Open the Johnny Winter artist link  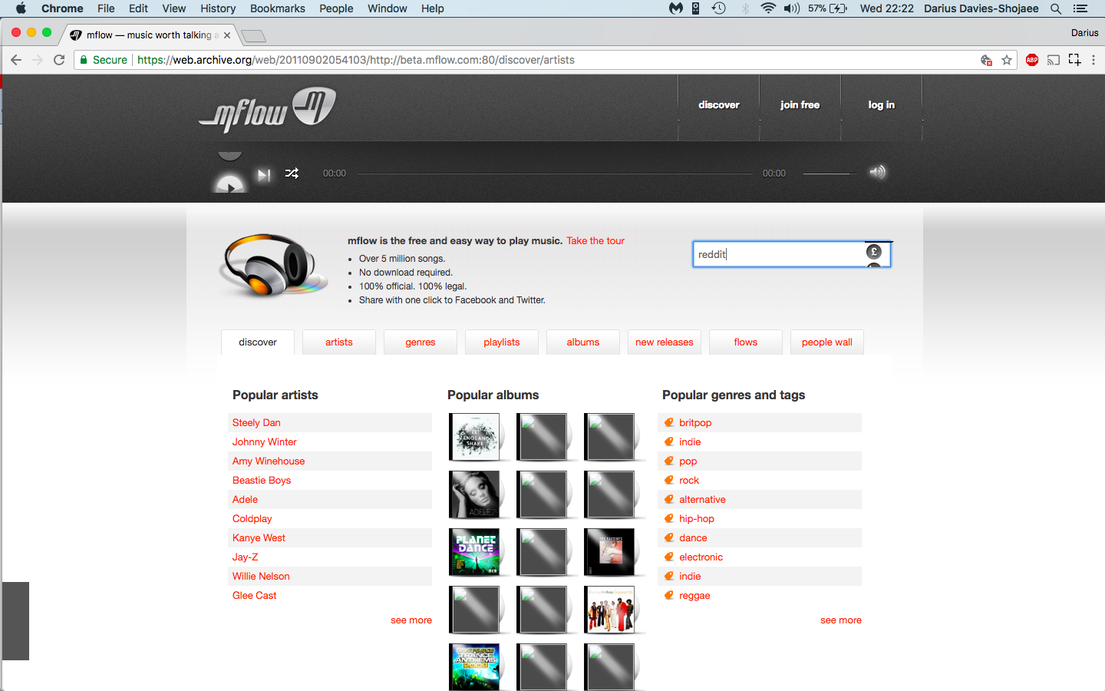click(265, 442)
